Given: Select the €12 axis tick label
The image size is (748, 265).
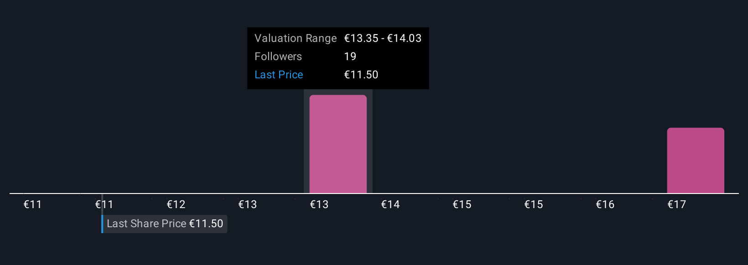Looking at the screenshot, I should point(176,204).
